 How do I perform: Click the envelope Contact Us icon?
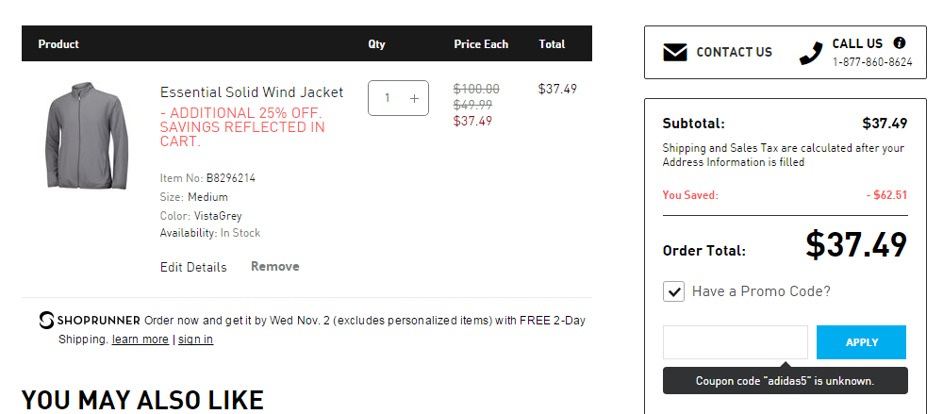(x=674, y=53)
